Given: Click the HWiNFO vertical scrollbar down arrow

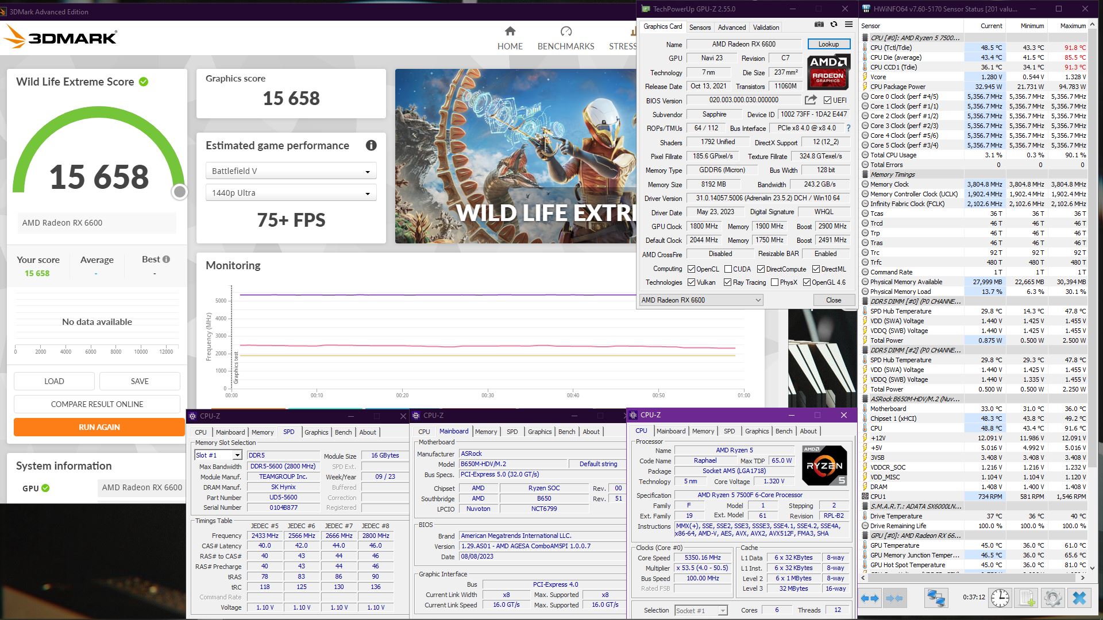Looking at the screenshot, I should (x=1093, y=569).
